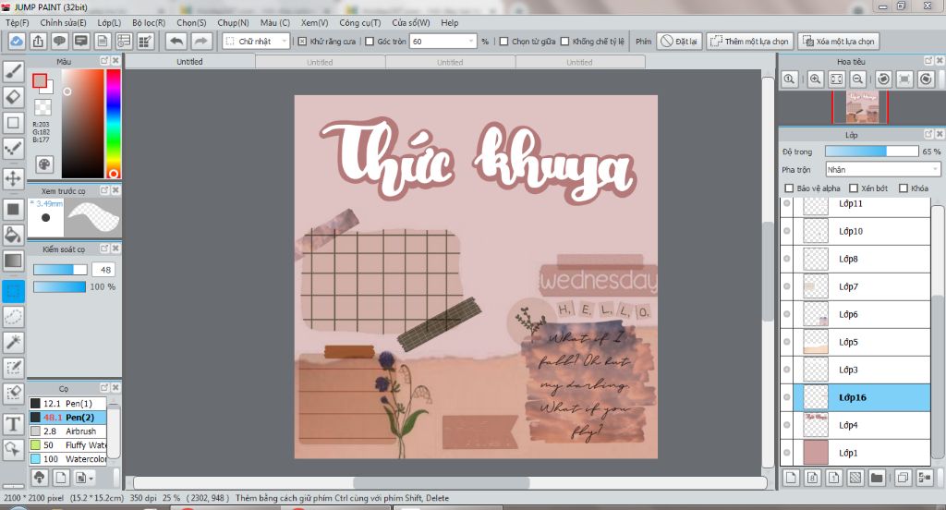Image resolution: width=946 pixels, height=510 pixels.
Task: Add a new layer folder
Action: click(x=877, y=478)
